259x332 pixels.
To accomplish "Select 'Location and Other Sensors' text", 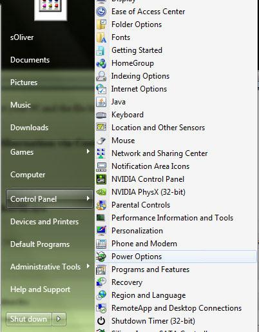I will click(158, 128).
